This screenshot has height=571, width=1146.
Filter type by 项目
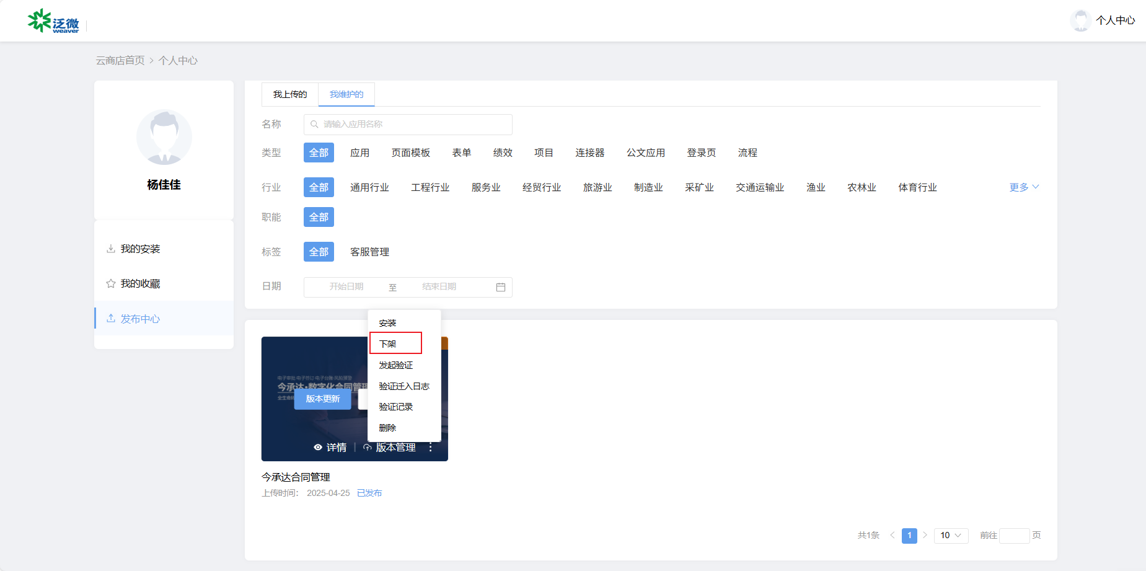544,153
